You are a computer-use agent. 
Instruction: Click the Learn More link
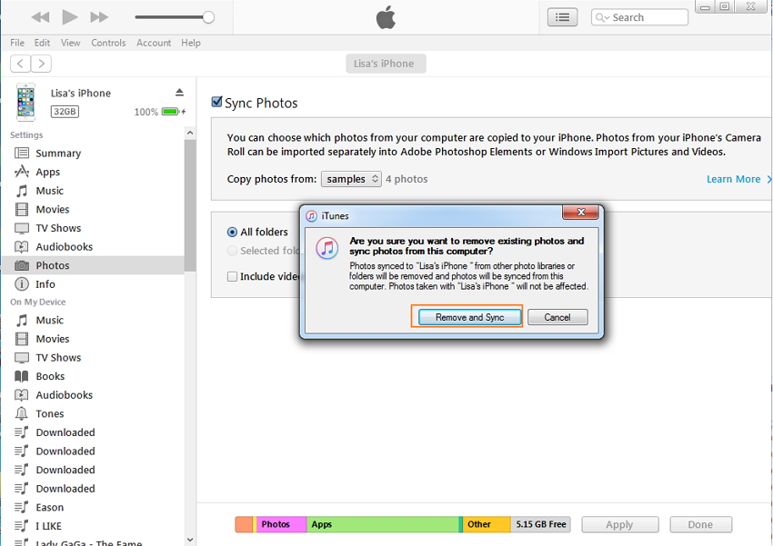(733, 179)
